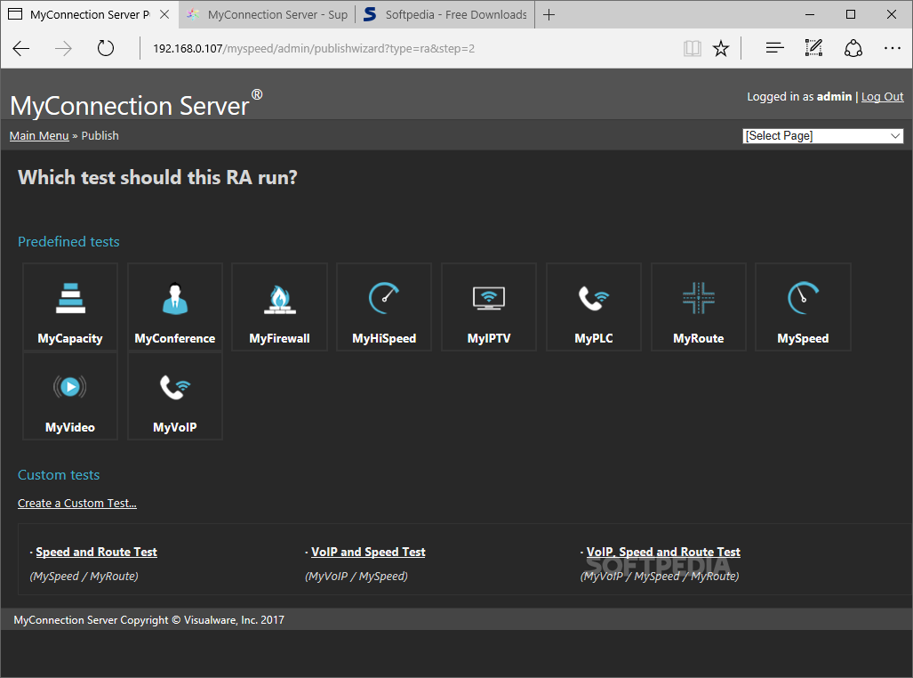Open the Share icon in toolbar

click(853, 48)
